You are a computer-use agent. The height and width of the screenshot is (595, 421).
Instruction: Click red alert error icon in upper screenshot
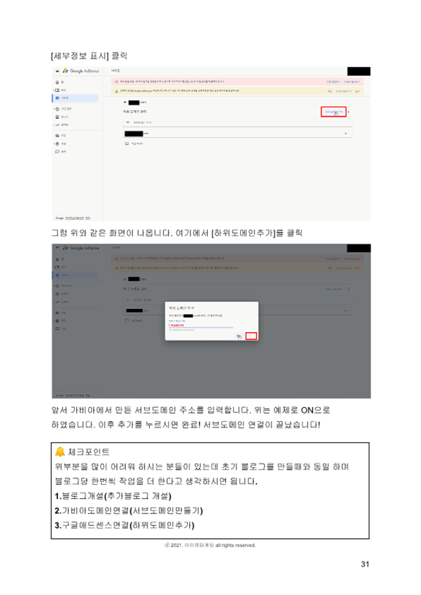click(x=116, y=81)
